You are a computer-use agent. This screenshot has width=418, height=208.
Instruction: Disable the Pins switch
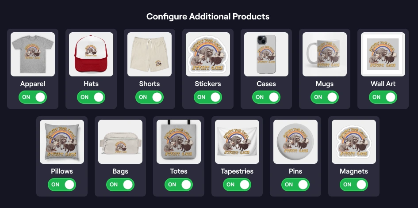[295, 185]
